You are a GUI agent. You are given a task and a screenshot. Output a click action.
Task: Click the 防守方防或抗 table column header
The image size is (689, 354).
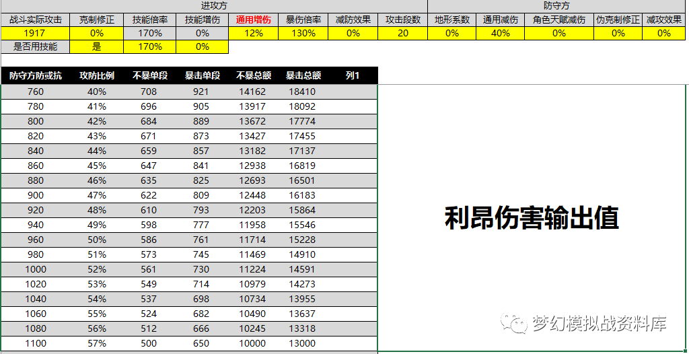point(36,75)
